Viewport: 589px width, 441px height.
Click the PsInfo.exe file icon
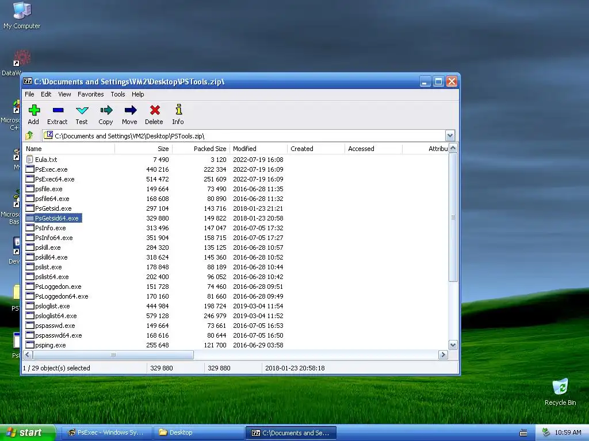click(x=30, y=227)
